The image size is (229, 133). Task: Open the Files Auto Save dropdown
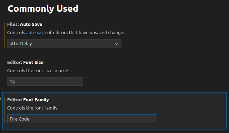pyautogui.click(x=64, y=44)
